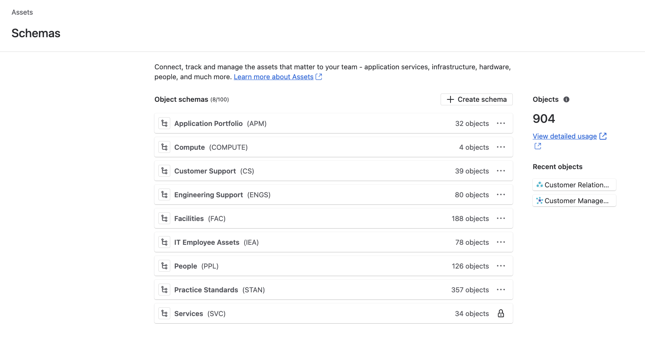The height and width of the screenshot is (343, 645).
Task: Click the info icon next to Objects
Action: coord(566,99)
